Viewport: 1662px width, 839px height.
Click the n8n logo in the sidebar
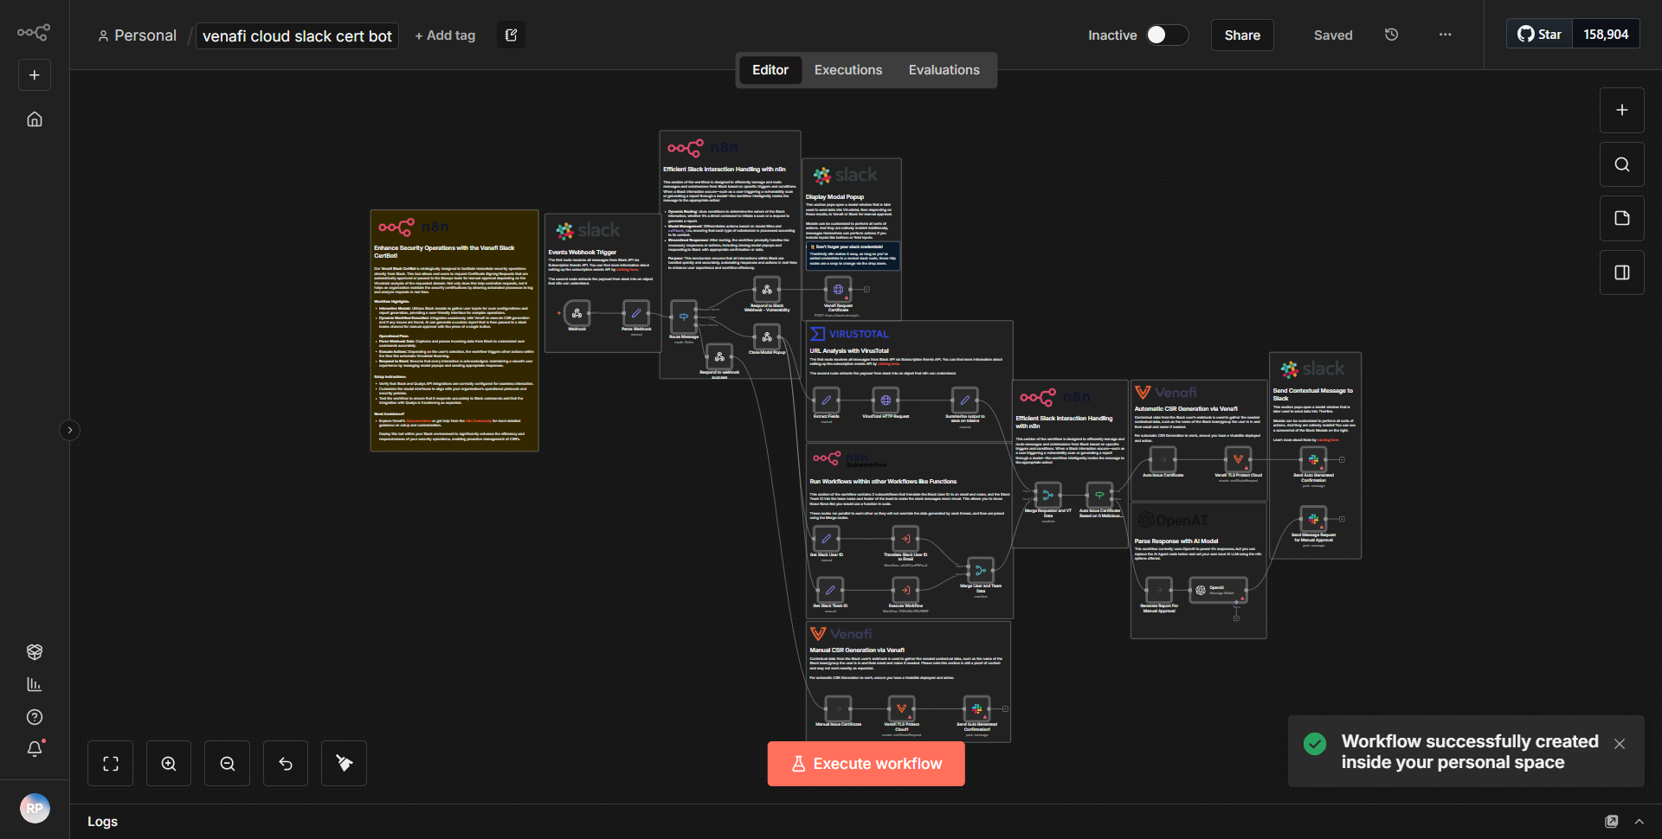pyautogui.click(x=34, y=33)
